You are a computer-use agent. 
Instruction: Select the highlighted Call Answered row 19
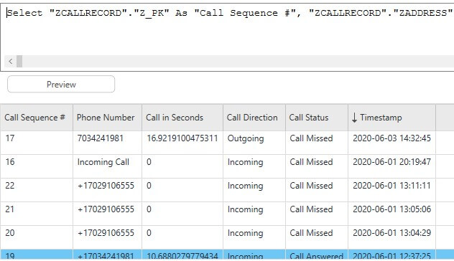[x=227, y=255]
